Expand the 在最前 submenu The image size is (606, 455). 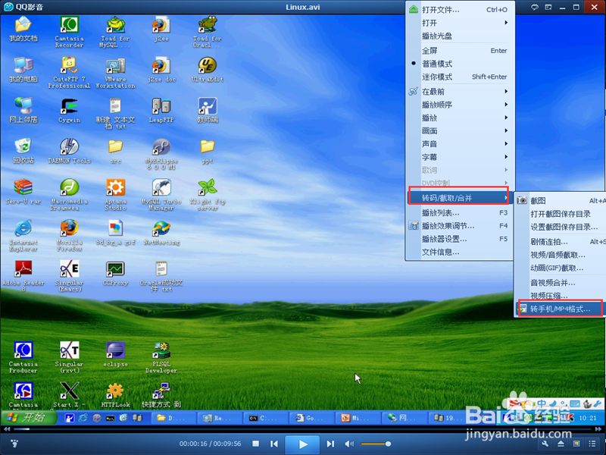460,92
